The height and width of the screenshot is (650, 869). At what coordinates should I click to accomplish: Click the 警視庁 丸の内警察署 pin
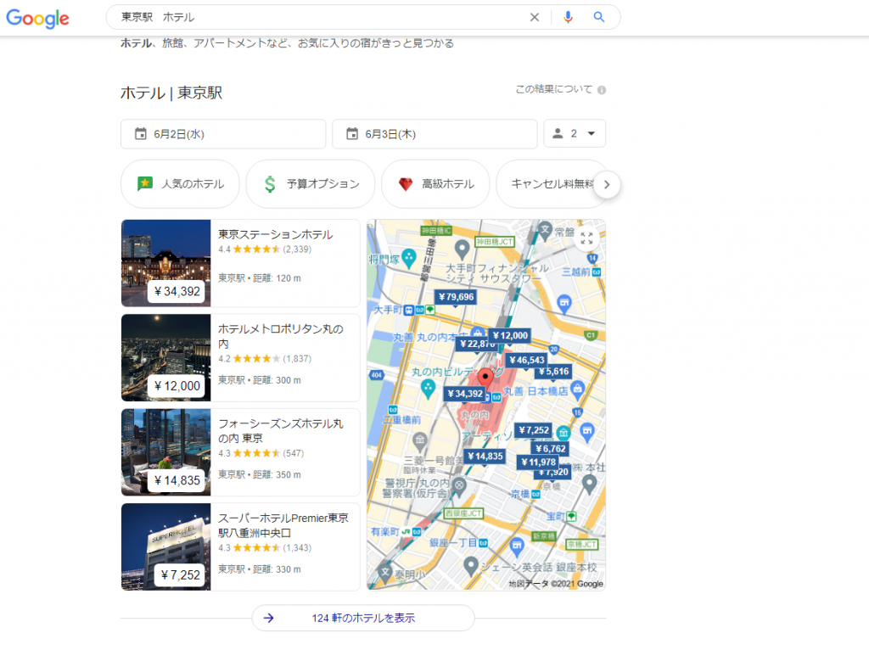click(459, 487)
